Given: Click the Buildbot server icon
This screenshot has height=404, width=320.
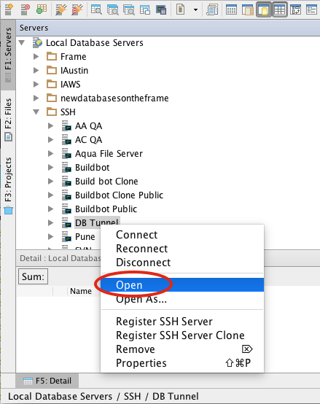Looking at the screenshot, I should click(x=66, y=168).
